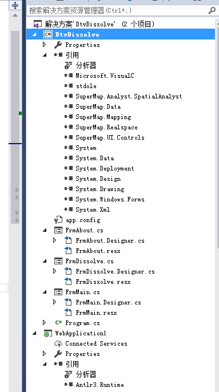Image resolution: width=219 pixels, height=392 pixels.
Task: Click the solution icon beside 解决方案'DtvDissolve'
Action: point(38,24)
